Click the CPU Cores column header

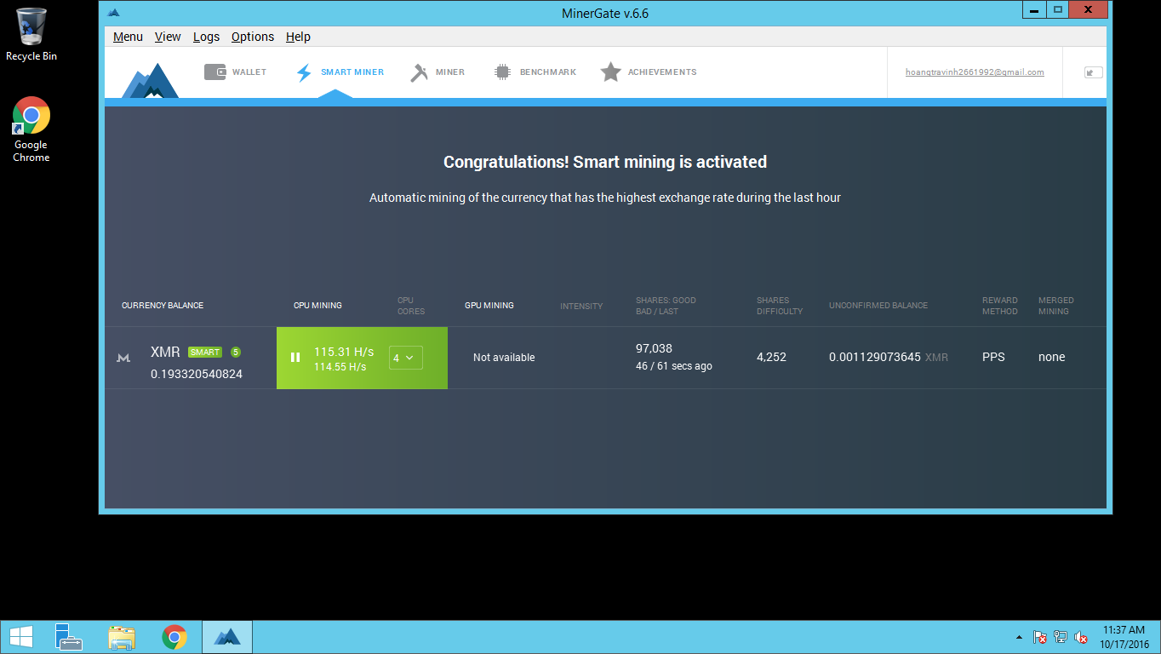411,306
